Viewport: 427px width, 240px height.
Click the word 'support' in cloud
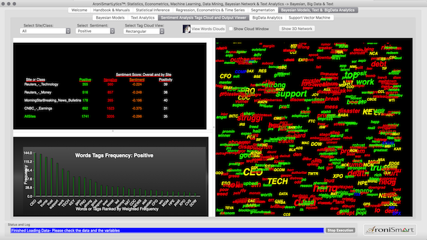(x=291, y=94)
